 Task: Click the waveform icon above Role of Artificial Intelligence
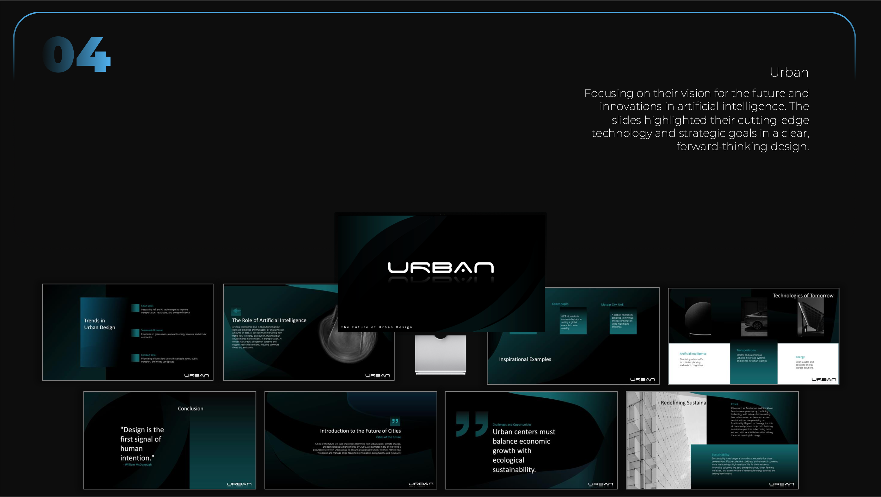[x=236, y=311]
